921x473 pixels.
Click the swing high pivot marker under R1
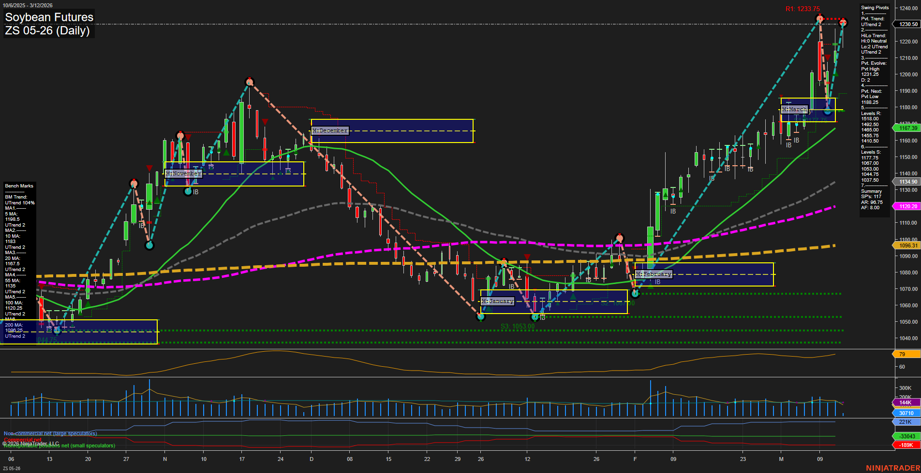819,19
